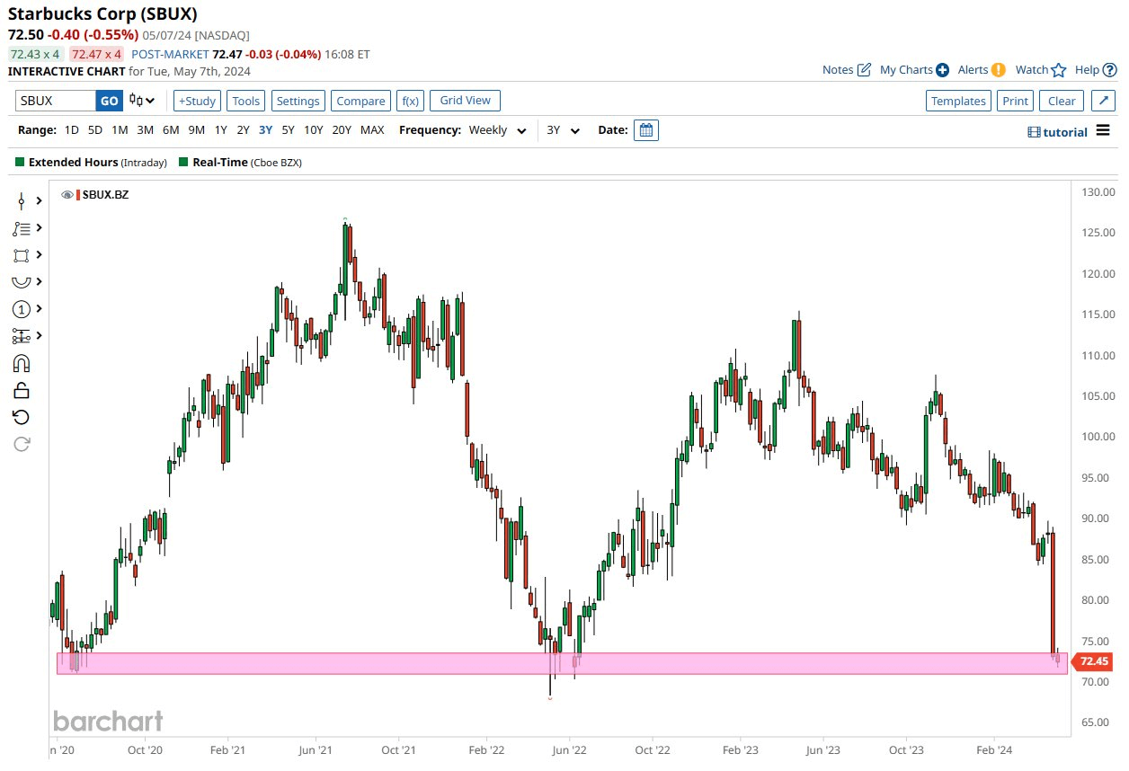Expand chart with the fullscreen arrow icon
Screen dimensions: 1129x771
pos(1104,100)
